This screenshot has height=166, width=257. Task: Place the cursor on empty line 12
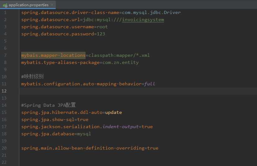point(138,91)
